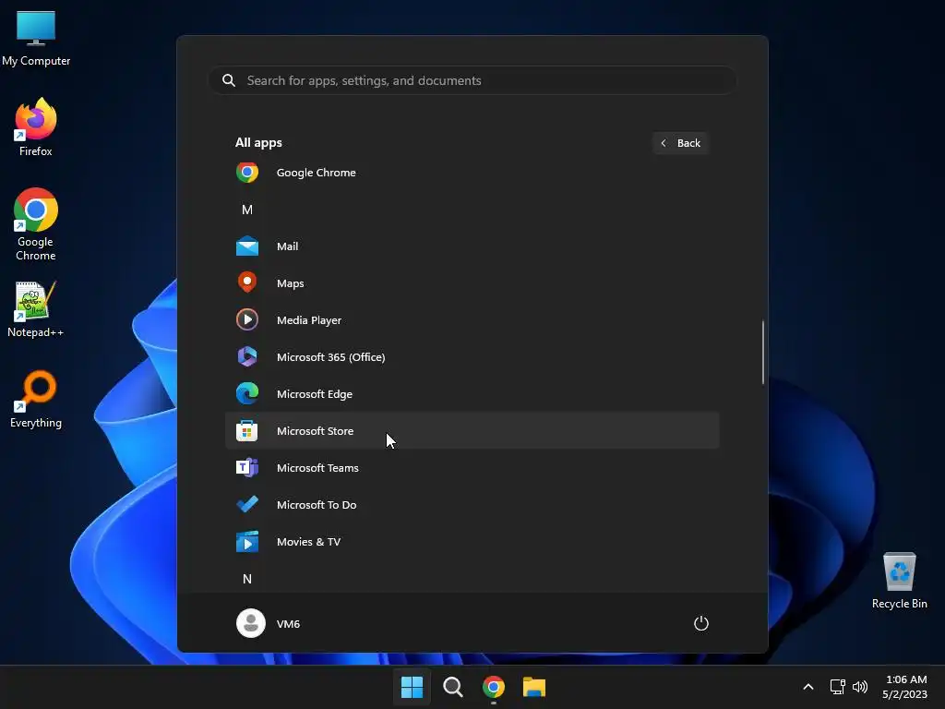This screenshot has height=709, width=945.
Task: Open the Maps app icon
Action: [247, 282]
